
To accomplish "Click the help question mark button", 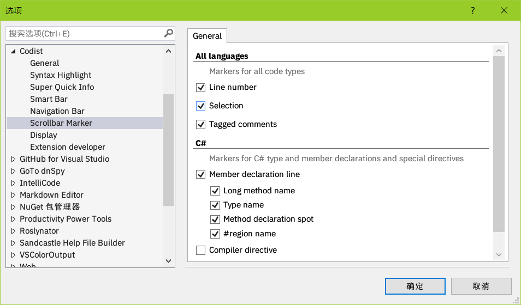I will (x=472, y=10).
